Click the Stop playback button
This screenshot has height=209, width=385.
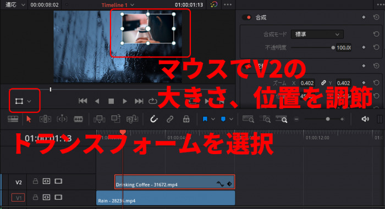point(111,101)
